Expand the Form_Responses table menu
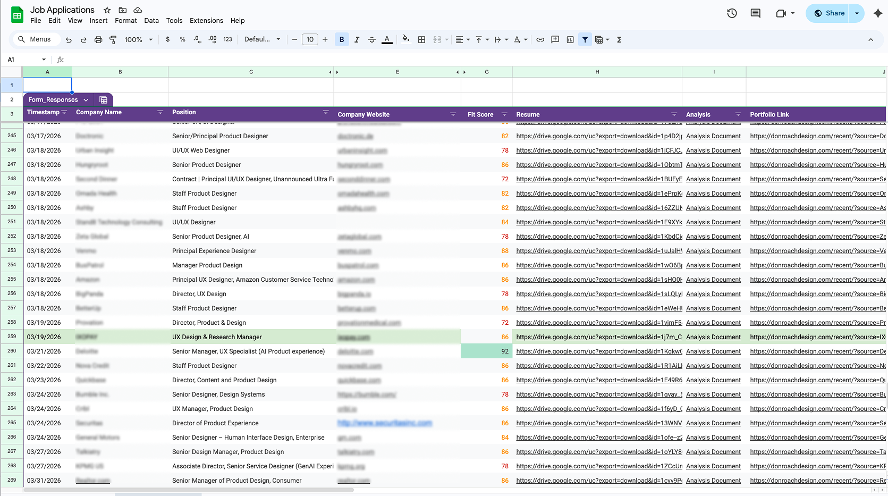 (x=86, y=100)
